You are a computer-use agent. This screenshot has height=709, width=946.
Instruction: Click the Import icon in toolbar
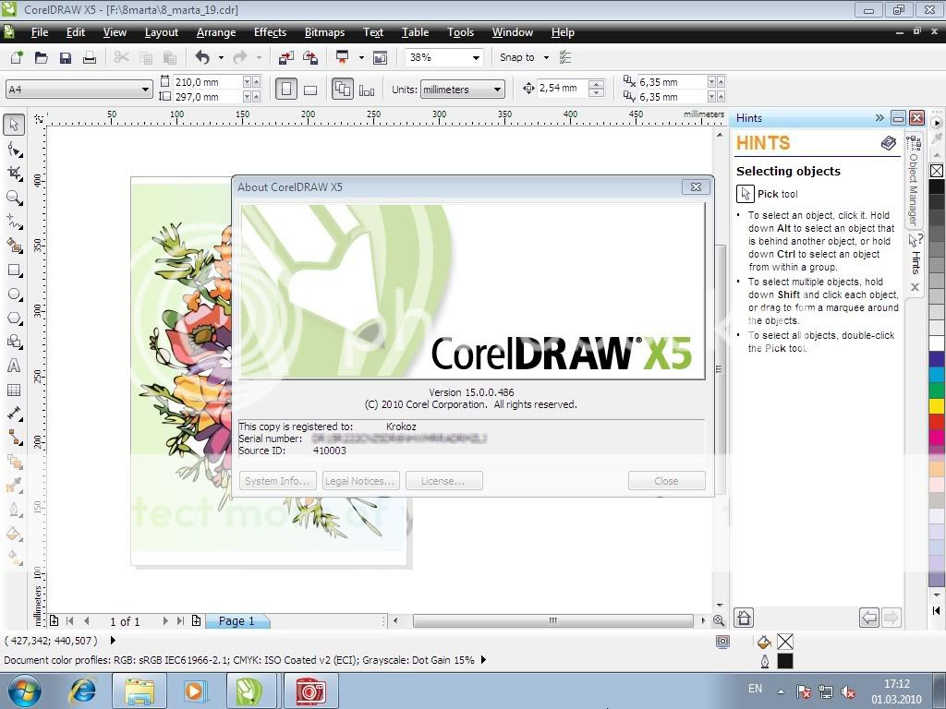coord(285,57)
